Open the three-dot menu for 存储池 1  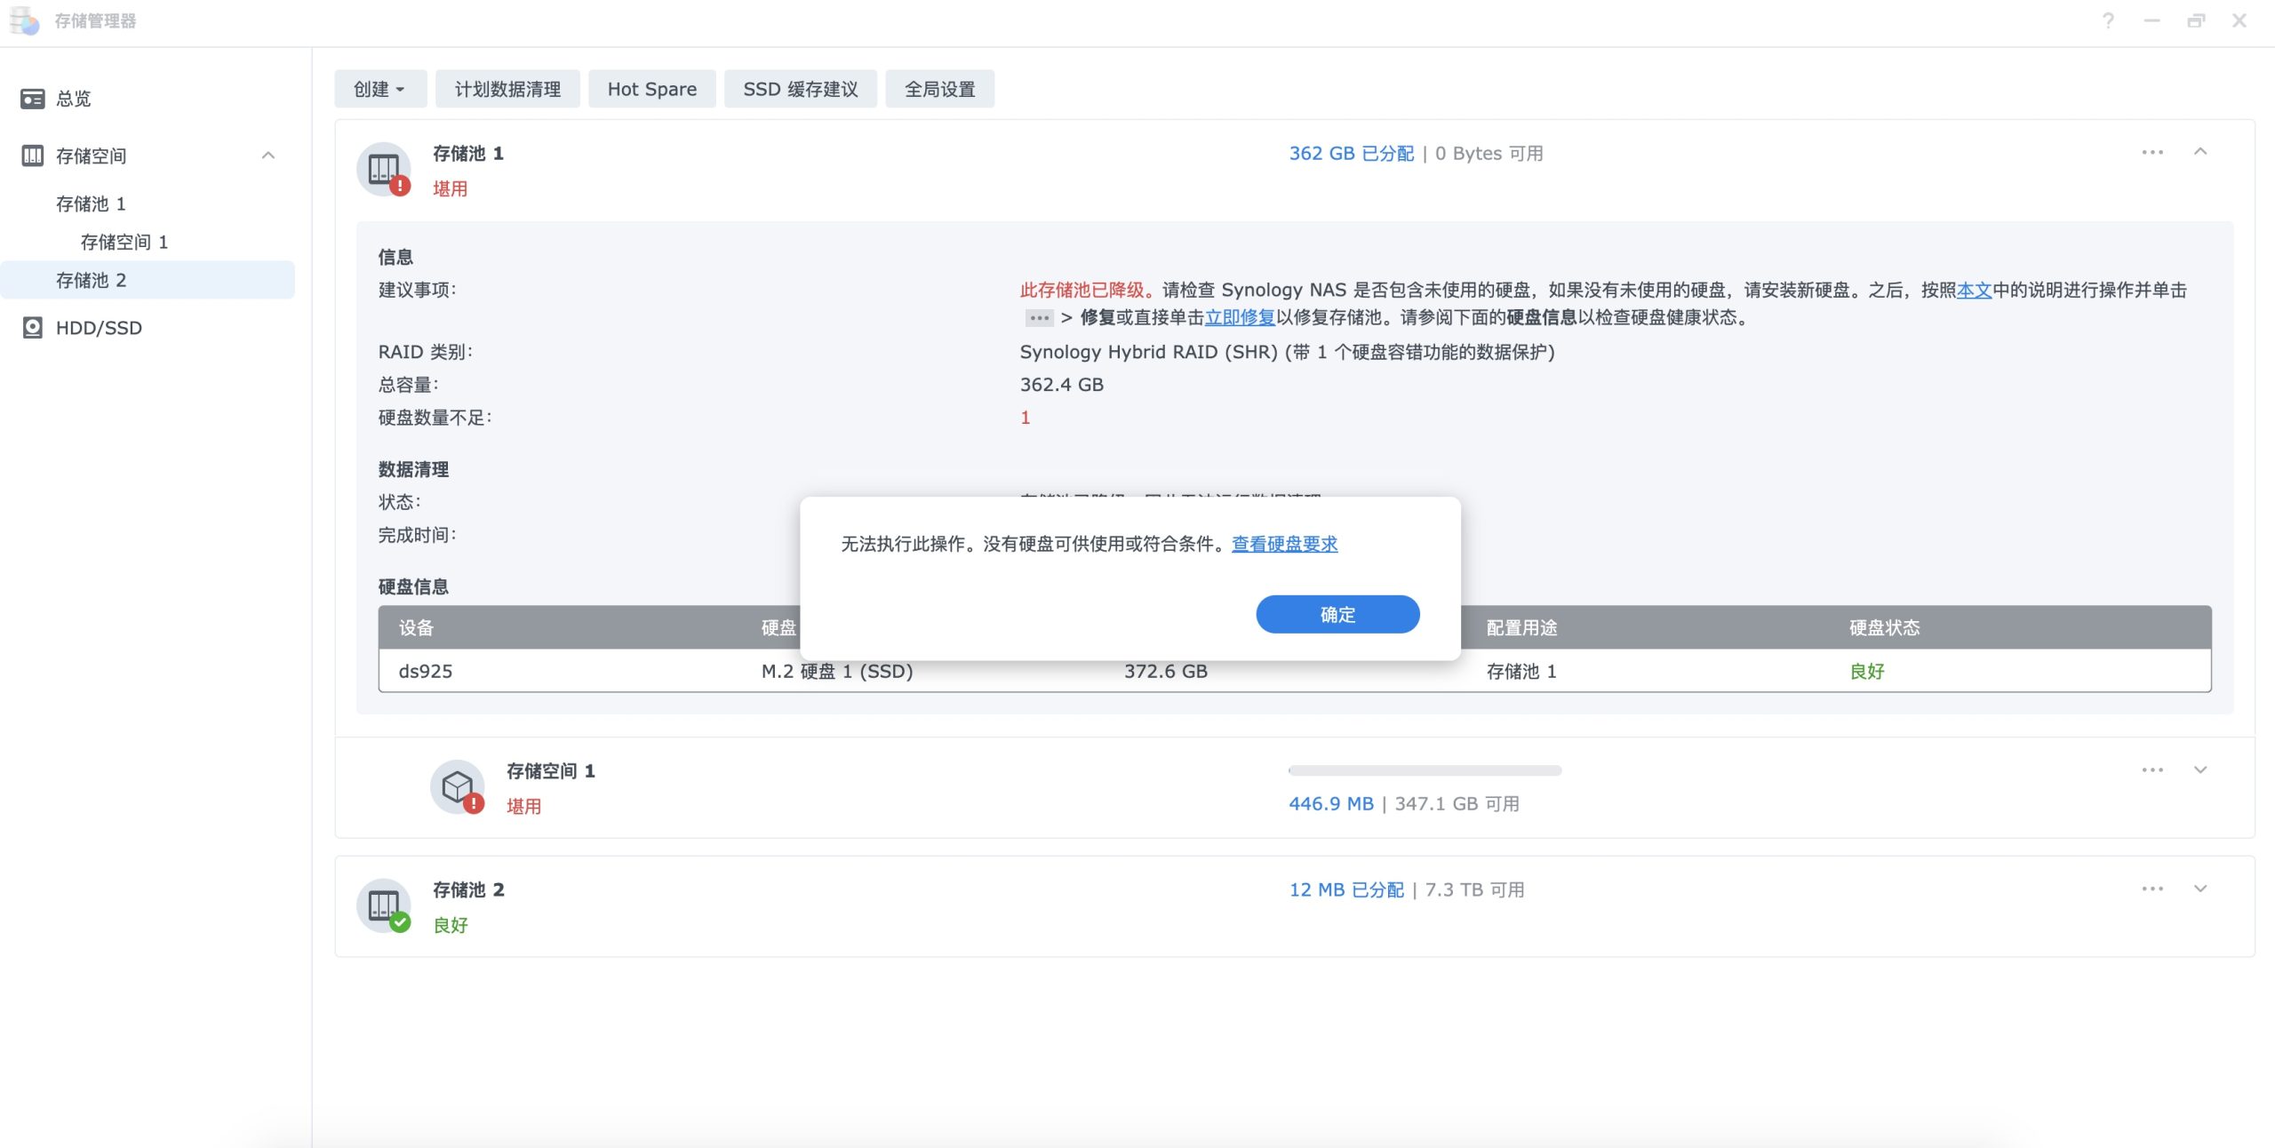[x=2152, y=152]
